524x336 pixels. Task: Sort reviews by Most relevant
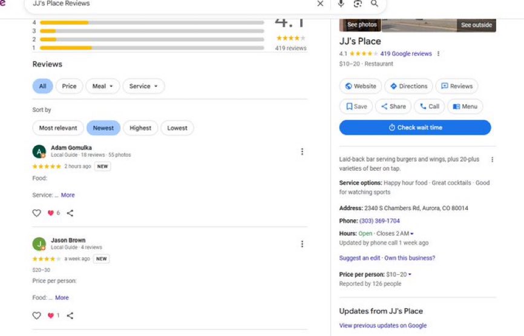point(58,128)
